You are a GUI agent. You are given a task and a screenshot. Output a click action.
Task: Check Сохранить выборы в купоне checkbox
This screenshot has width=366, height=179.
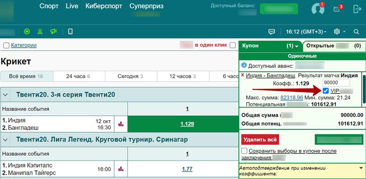(244, 151)
